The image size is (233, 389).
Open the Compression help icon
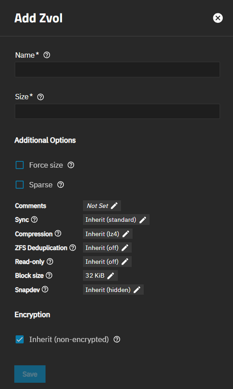58,234
